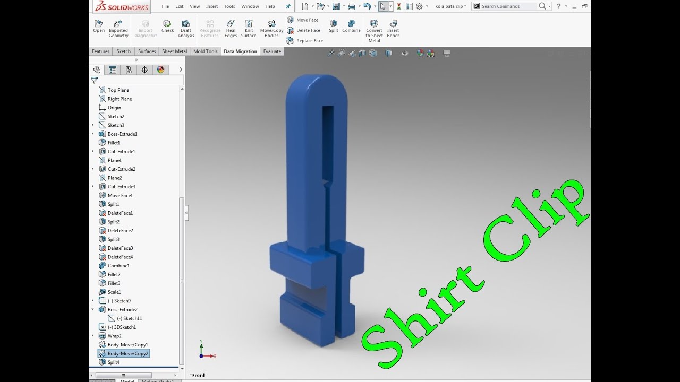The image size is (680, 382).
Task: Switch to the Sheet Metal tab
Action: point(174,51)
